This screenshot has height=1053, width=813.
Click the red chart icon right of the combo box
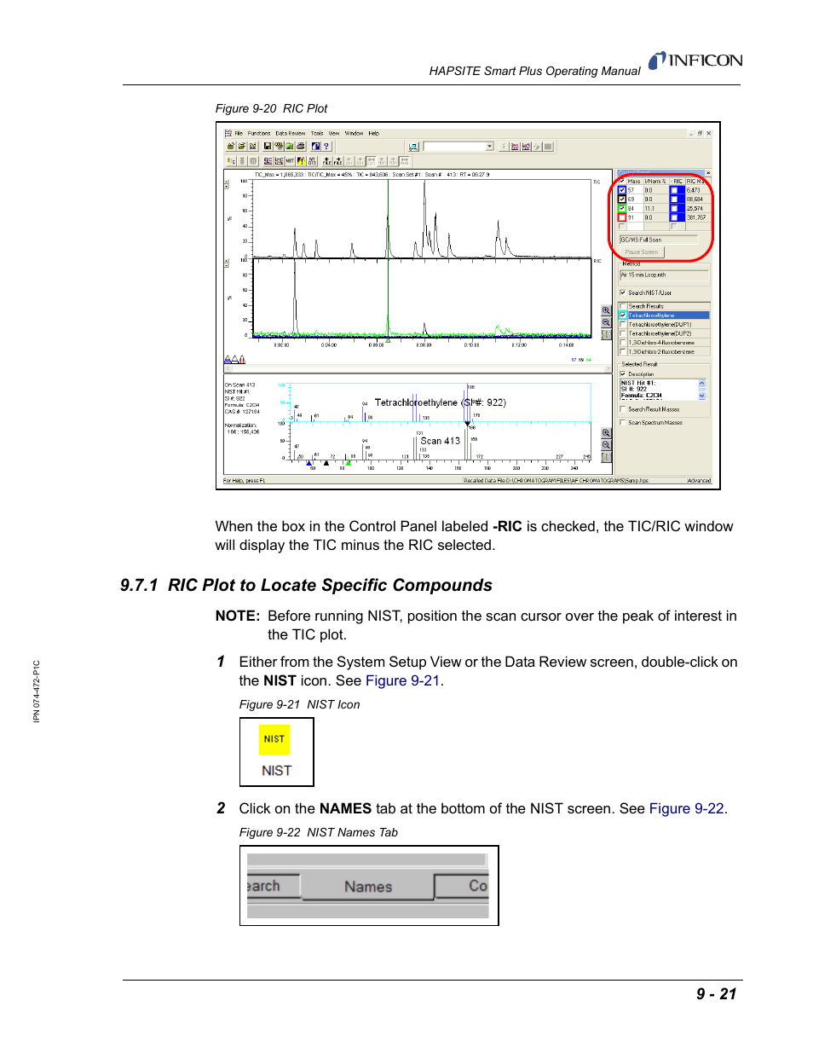[x=515, y=146]
